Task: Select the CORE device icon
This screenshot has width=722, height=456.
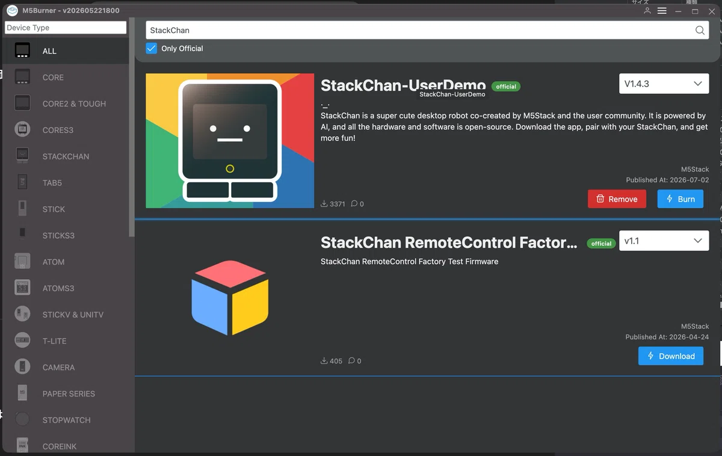Action: (22, 77)
